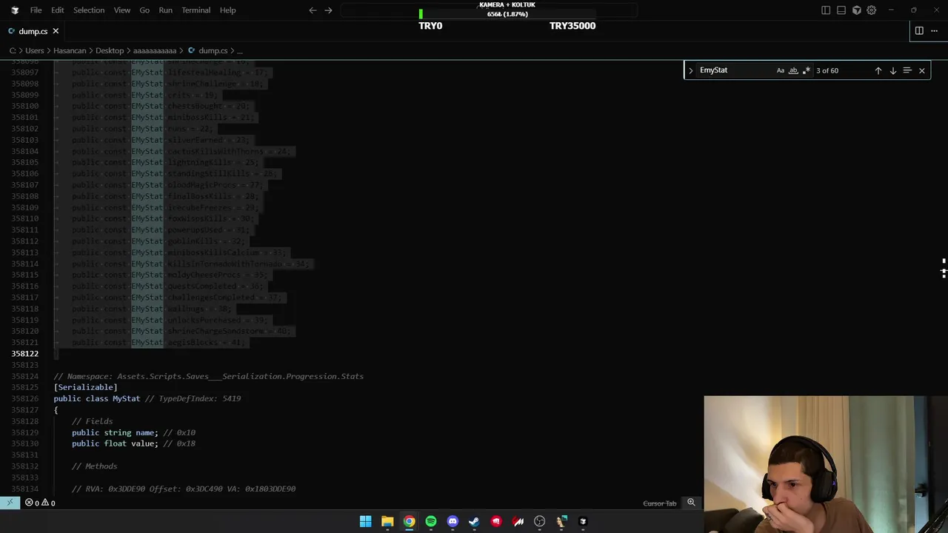Click the zoom magnifier in status bar
Screen dimensions: 948x533
click(691, 503)
